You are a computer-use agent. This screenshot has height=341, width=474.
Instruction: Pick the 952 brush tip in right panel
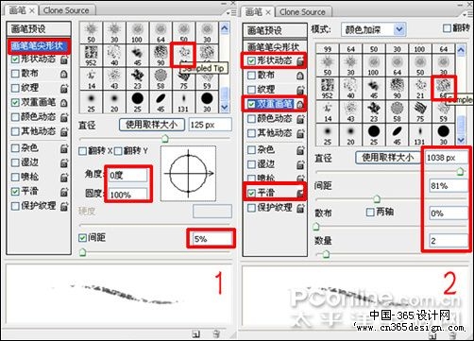(x=328, y=88)
